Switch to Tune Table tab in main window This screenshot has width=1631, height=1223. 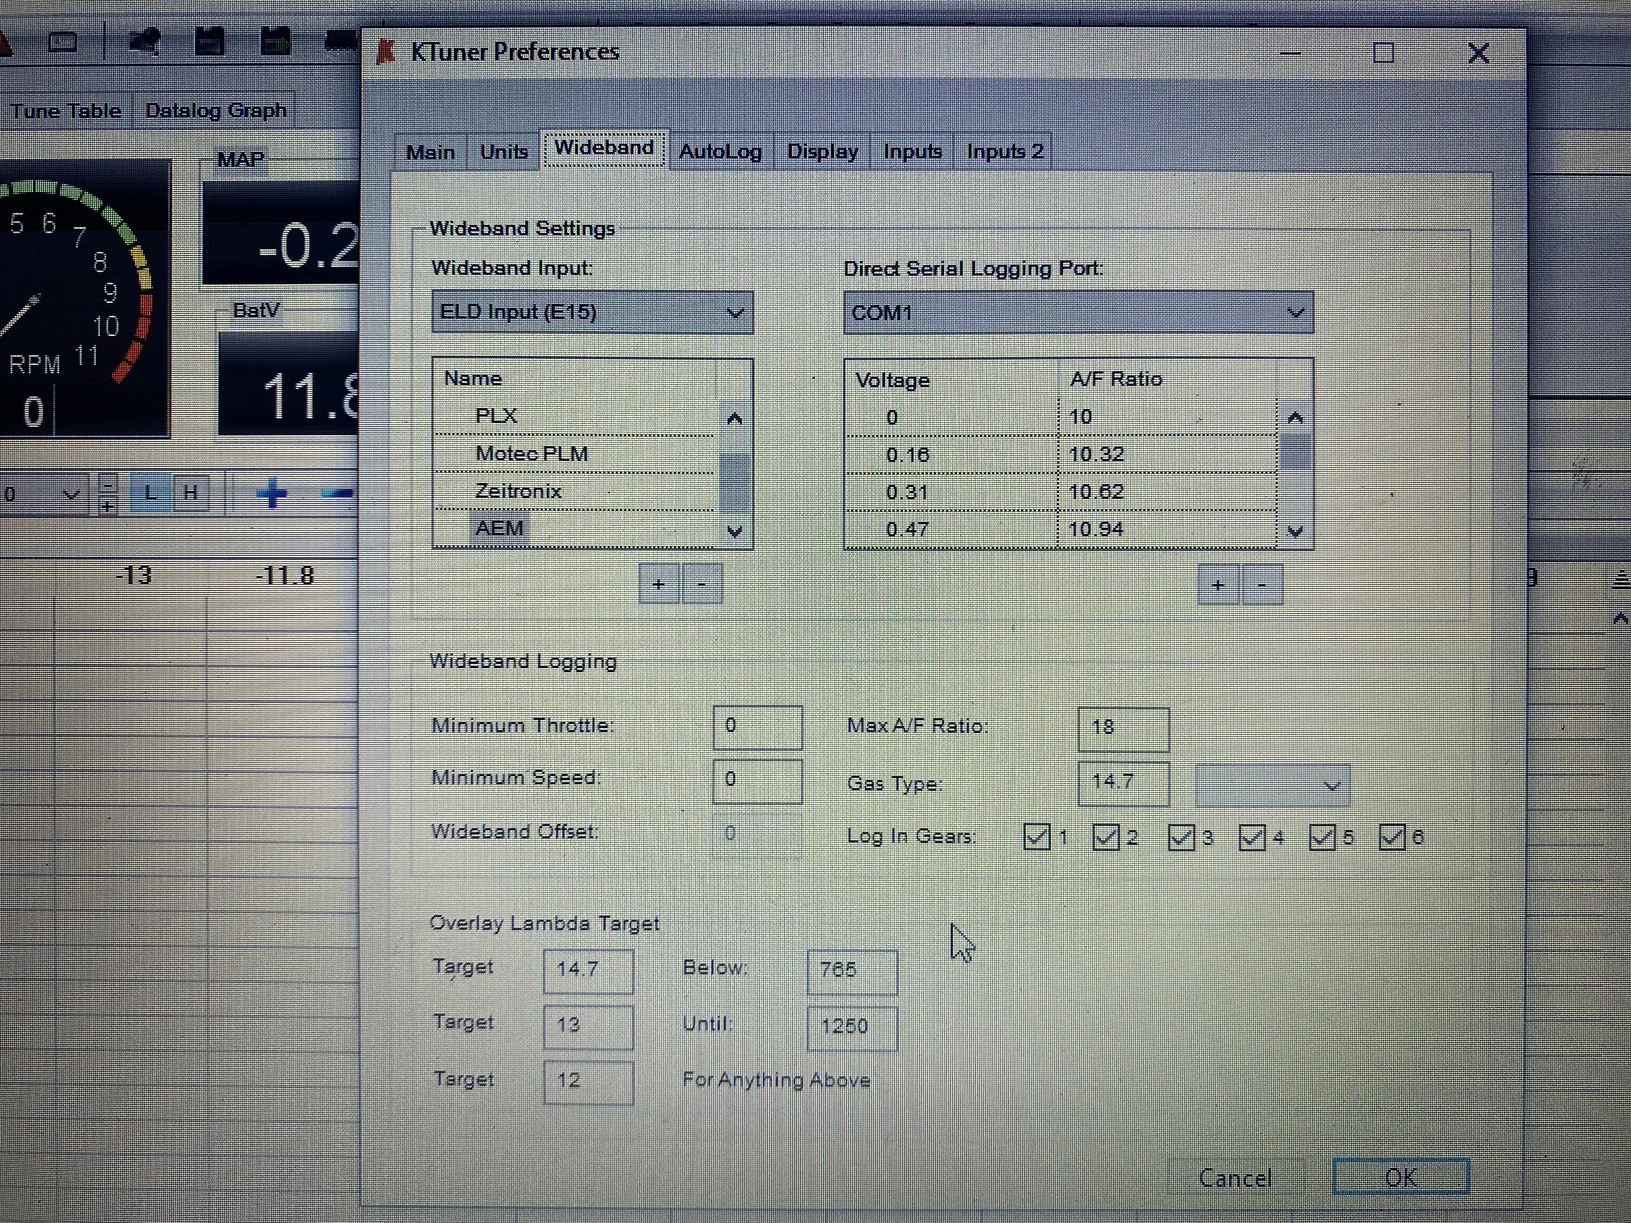(x=66, y=111)
